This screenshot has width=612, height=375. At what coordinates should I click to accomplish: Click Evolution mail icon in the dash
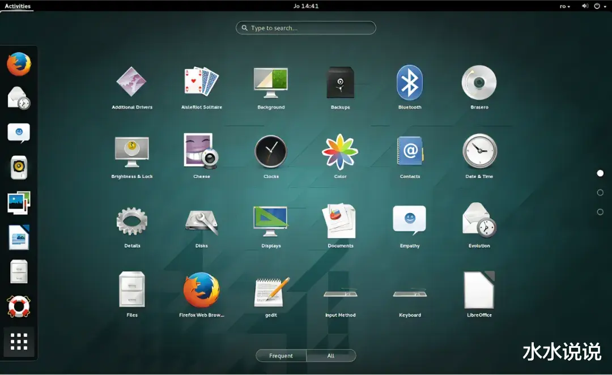coord(19,98)
